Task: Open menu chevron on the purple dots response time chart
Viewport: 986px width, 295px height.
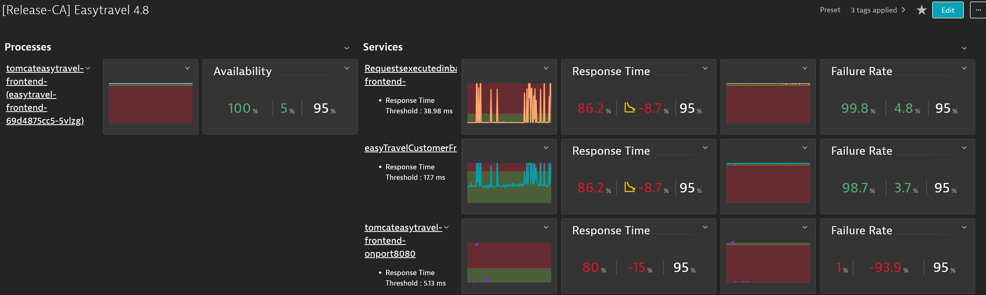Action: point(546,227)
